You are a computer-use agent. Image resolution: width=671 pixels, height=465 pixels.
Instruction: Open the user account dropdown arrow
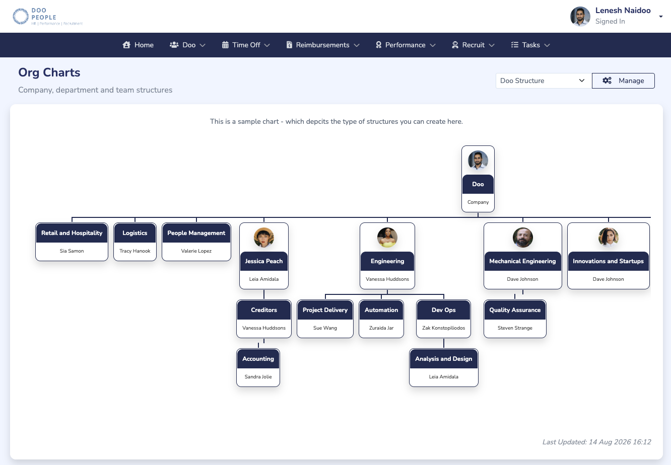pos(661,17)
